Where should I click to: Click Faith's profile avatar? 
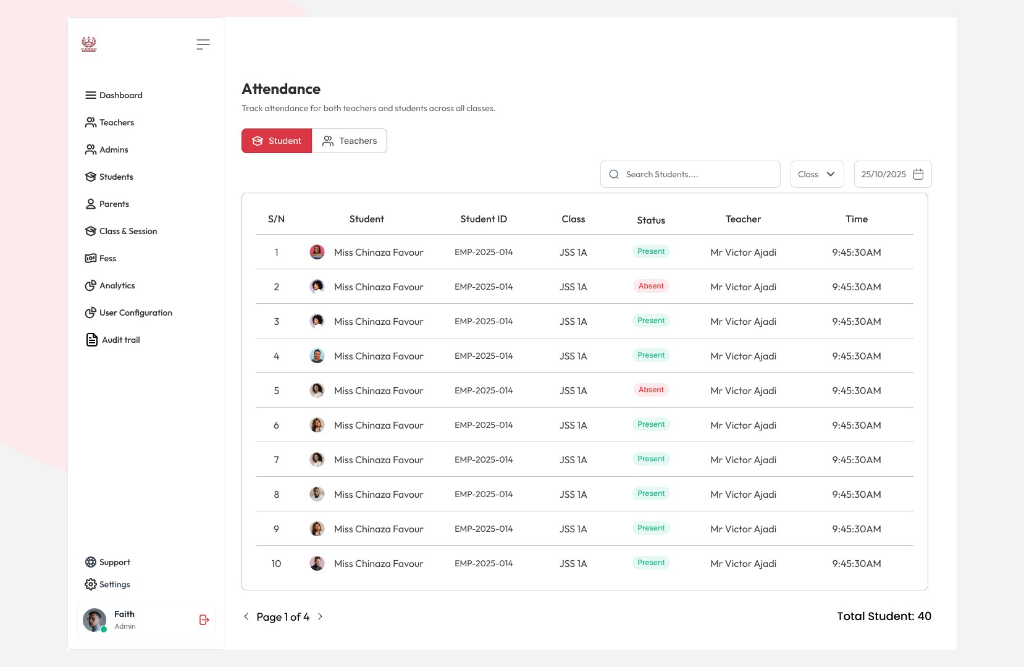(94, 620)
